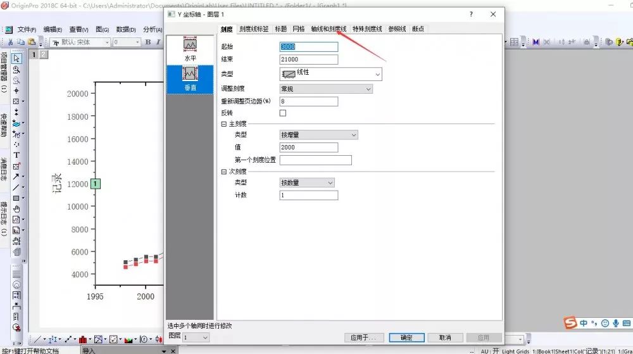Image resolution: width=633 pixels, height=354 pixels.
Task: Switch to the 参照线 tab
Action: (x=398, y=29)
